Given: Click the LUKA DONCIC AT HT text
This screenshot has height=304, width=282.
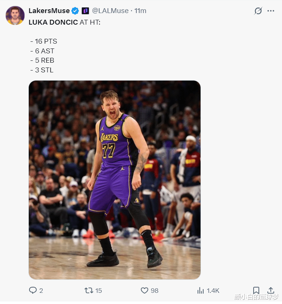Looking at the screenshot, I should [64, 22].
